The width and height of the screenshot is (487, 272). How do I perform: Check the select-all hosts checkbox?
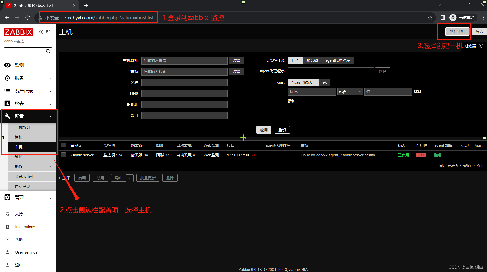[64, 145]
